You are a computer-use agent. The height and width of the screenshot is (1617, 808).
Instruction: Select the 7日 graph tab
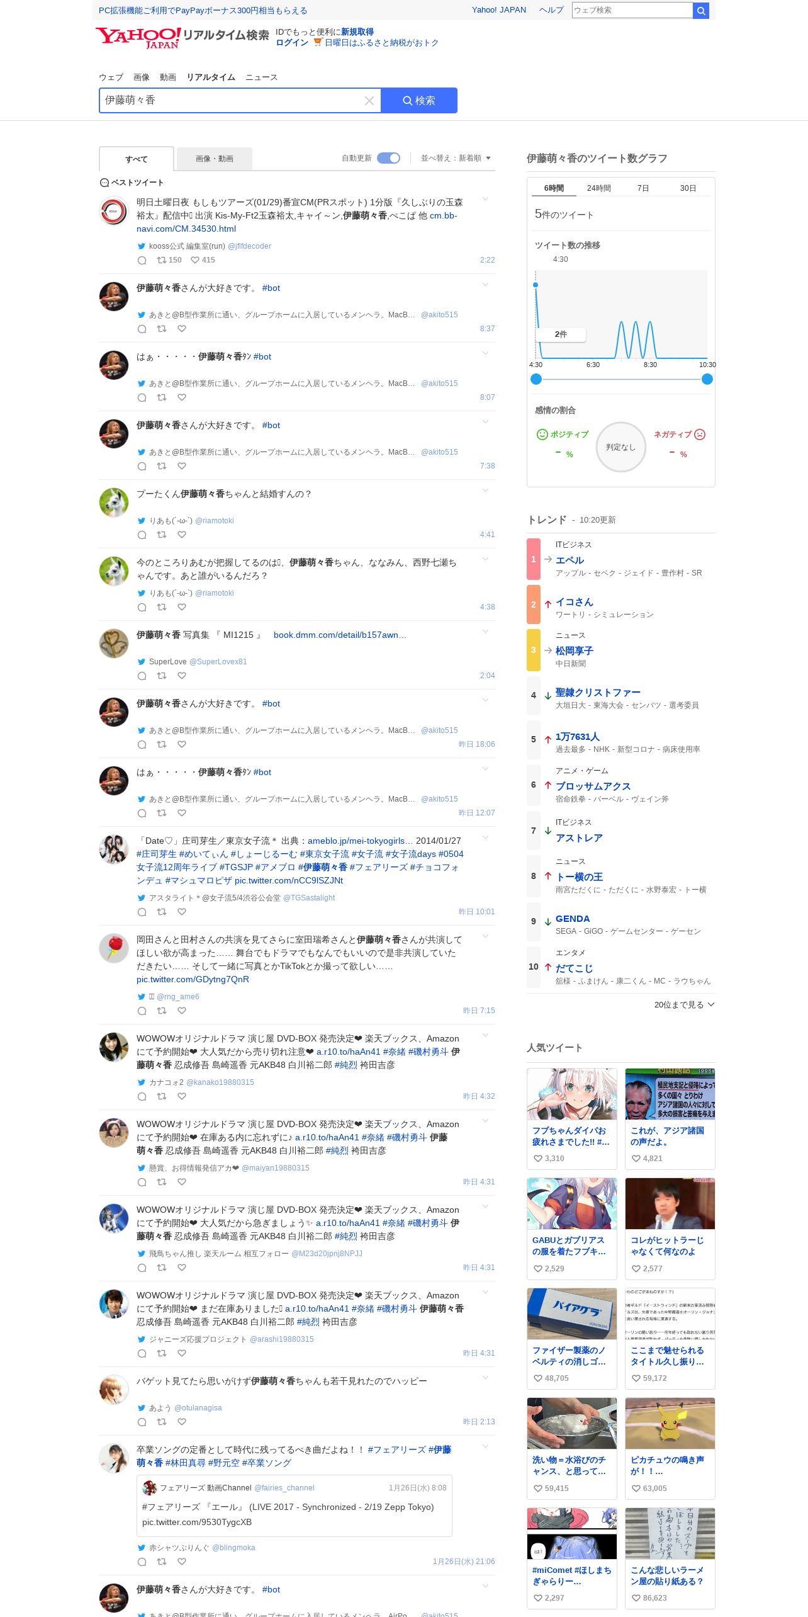[x=643, y=188]
